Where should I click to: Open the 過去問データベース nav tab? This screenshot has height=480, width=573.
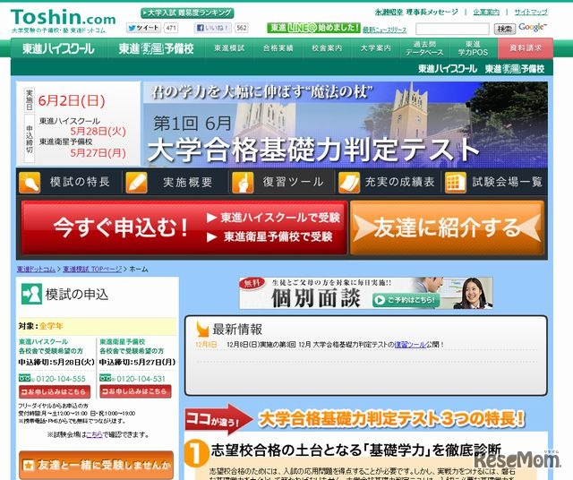(x=424, y=48)
